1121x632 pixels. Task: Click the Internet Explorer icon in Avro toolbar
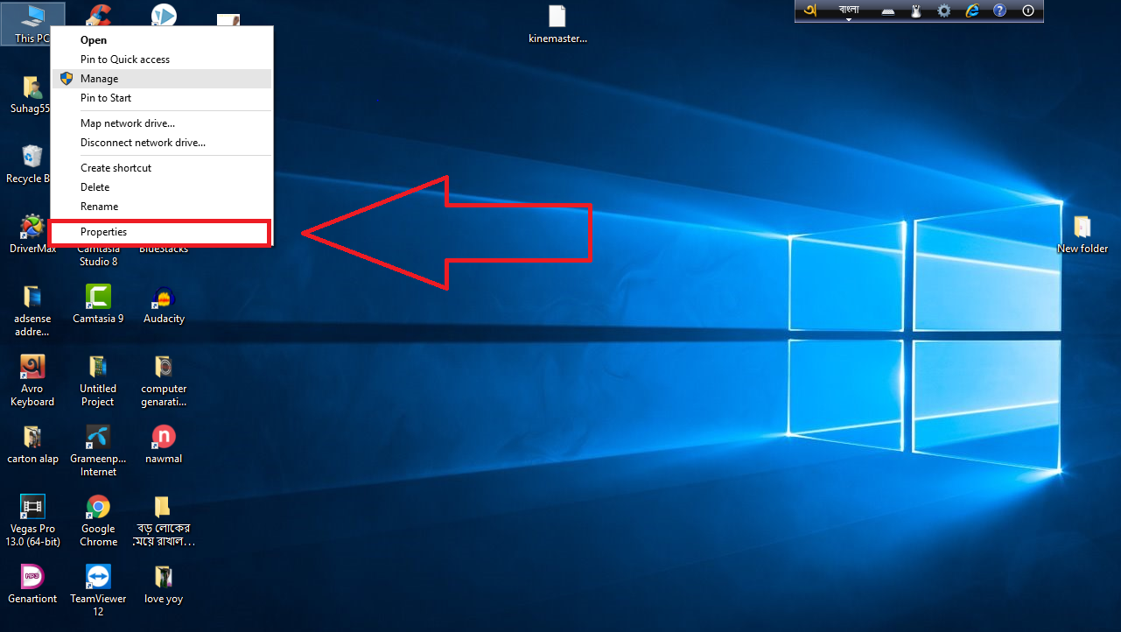point(971,11)
